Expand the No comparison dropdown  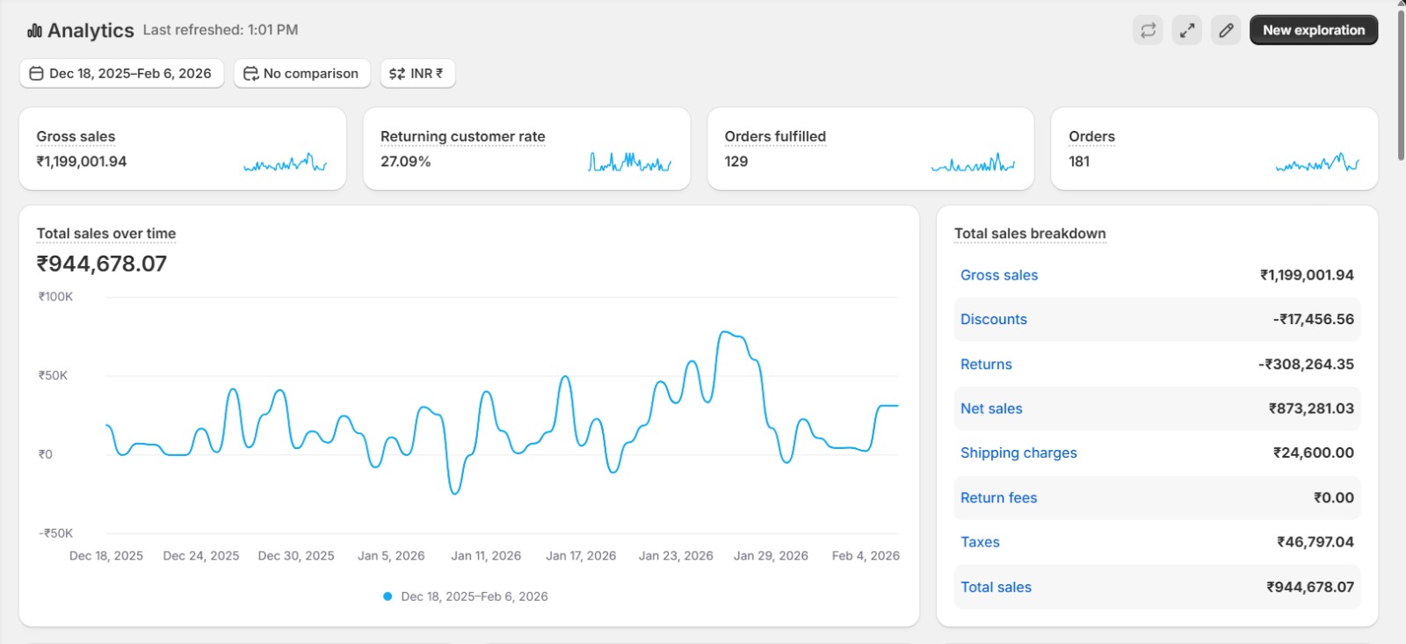[x=301, y=74]
